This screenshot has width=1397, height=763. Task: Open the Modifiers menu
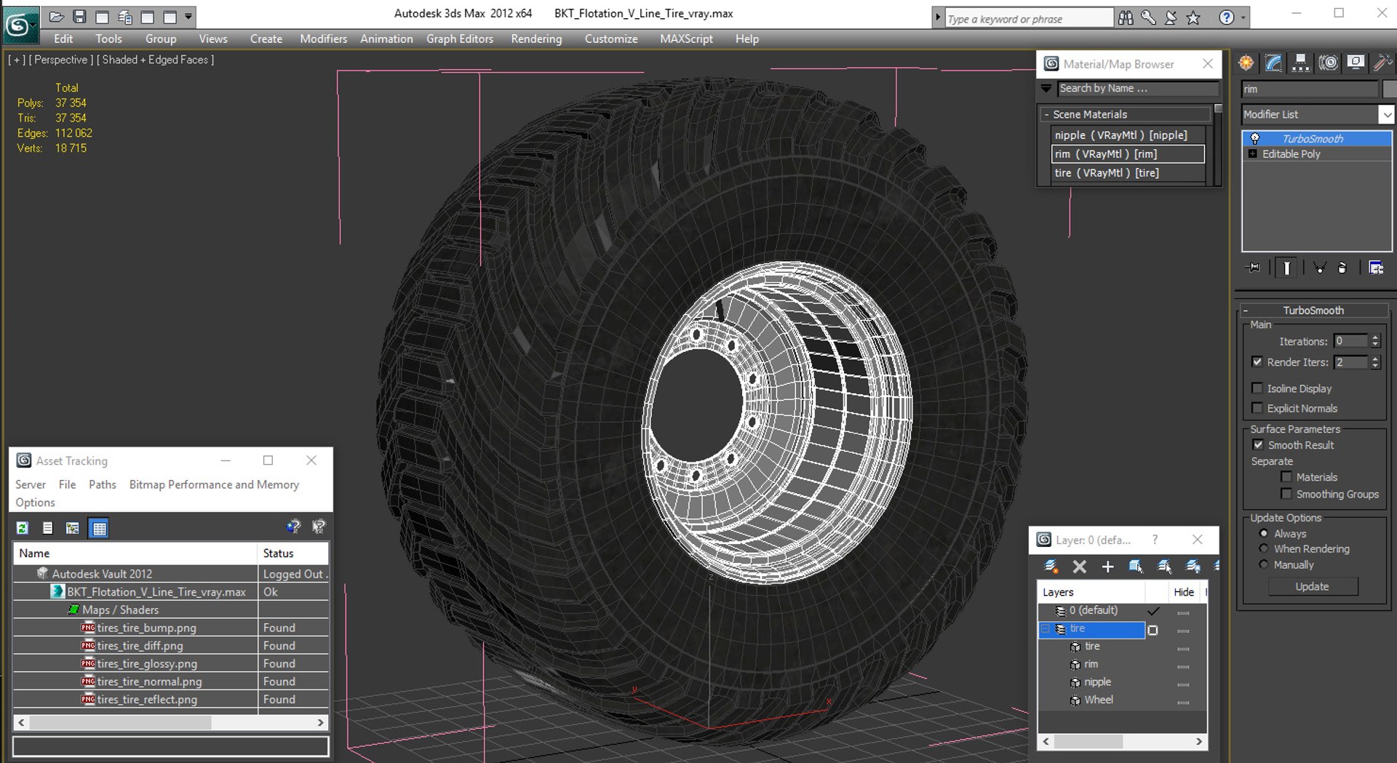(x=323, y=39)
